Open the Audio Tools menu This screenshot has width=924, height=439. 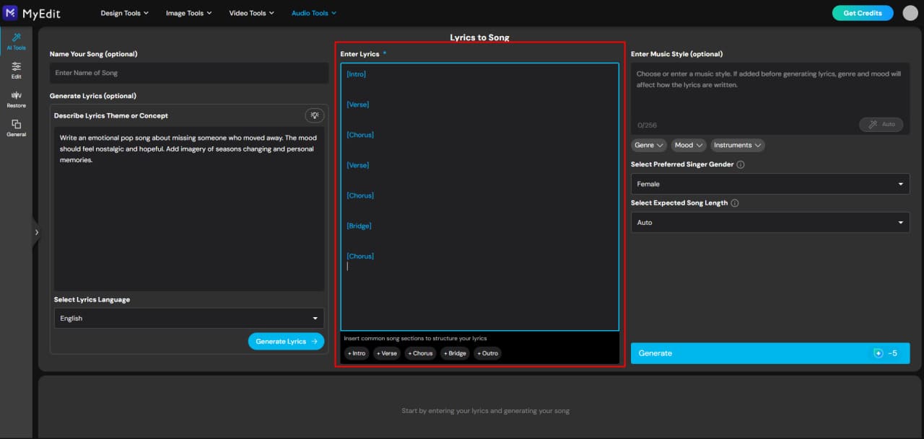(x=313, y=12)
